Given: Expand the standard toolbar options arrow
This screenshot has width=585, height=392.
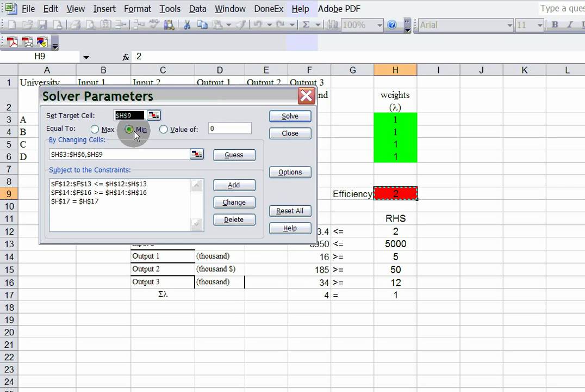Looking at the screenshot, I should (408, 26).
